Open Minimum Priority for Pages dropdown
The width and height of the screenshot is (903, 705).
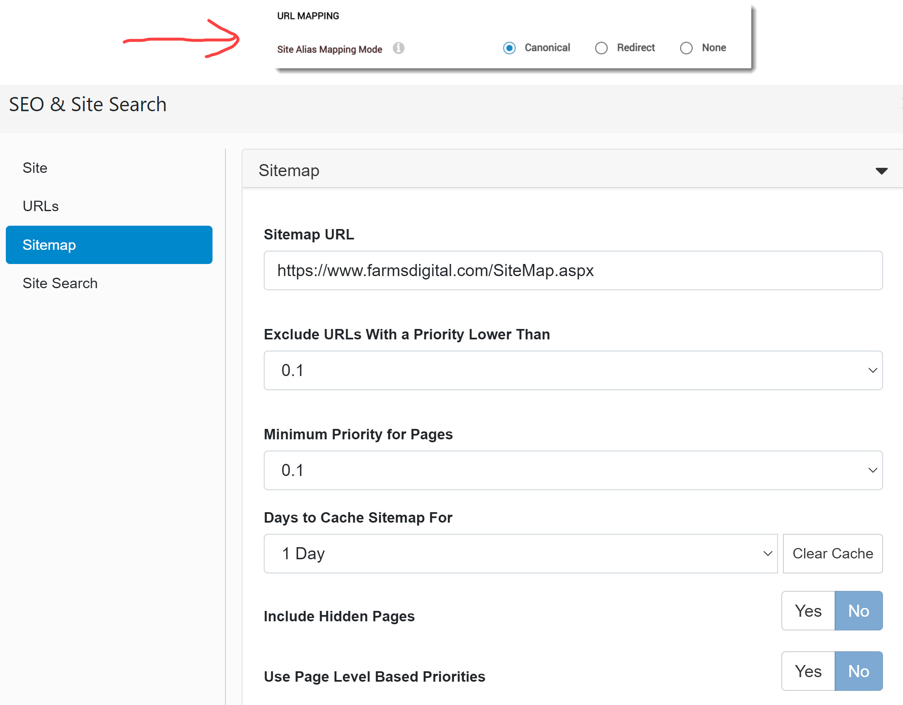[x=573, y=470]
